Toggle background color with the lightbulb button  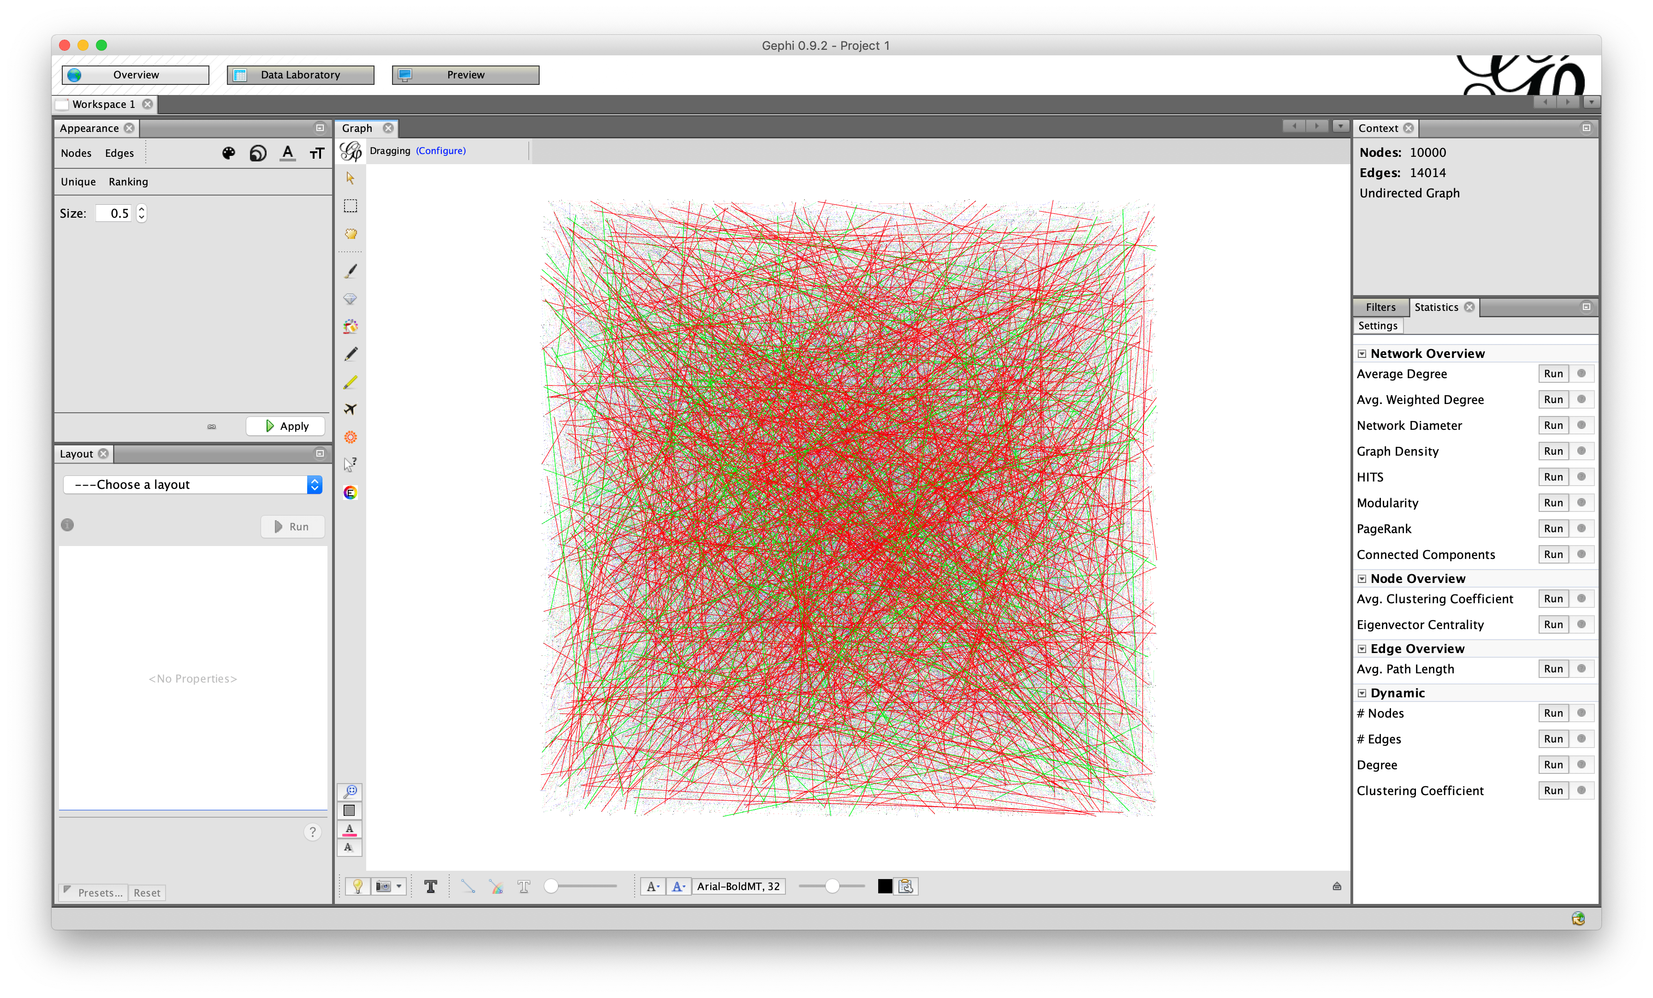coord(357,886)
